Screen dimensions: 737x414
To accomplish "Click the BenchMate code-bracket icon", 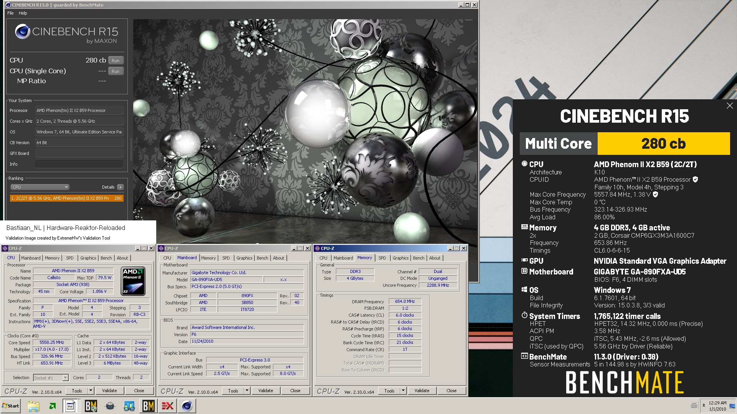I will (x=524, y=356).
